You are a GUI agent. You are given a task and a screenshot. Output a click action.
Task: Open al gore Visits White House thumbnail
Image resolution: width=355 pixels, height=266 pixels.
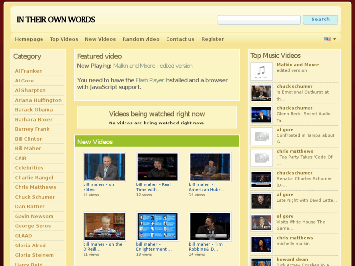(262, 223)
